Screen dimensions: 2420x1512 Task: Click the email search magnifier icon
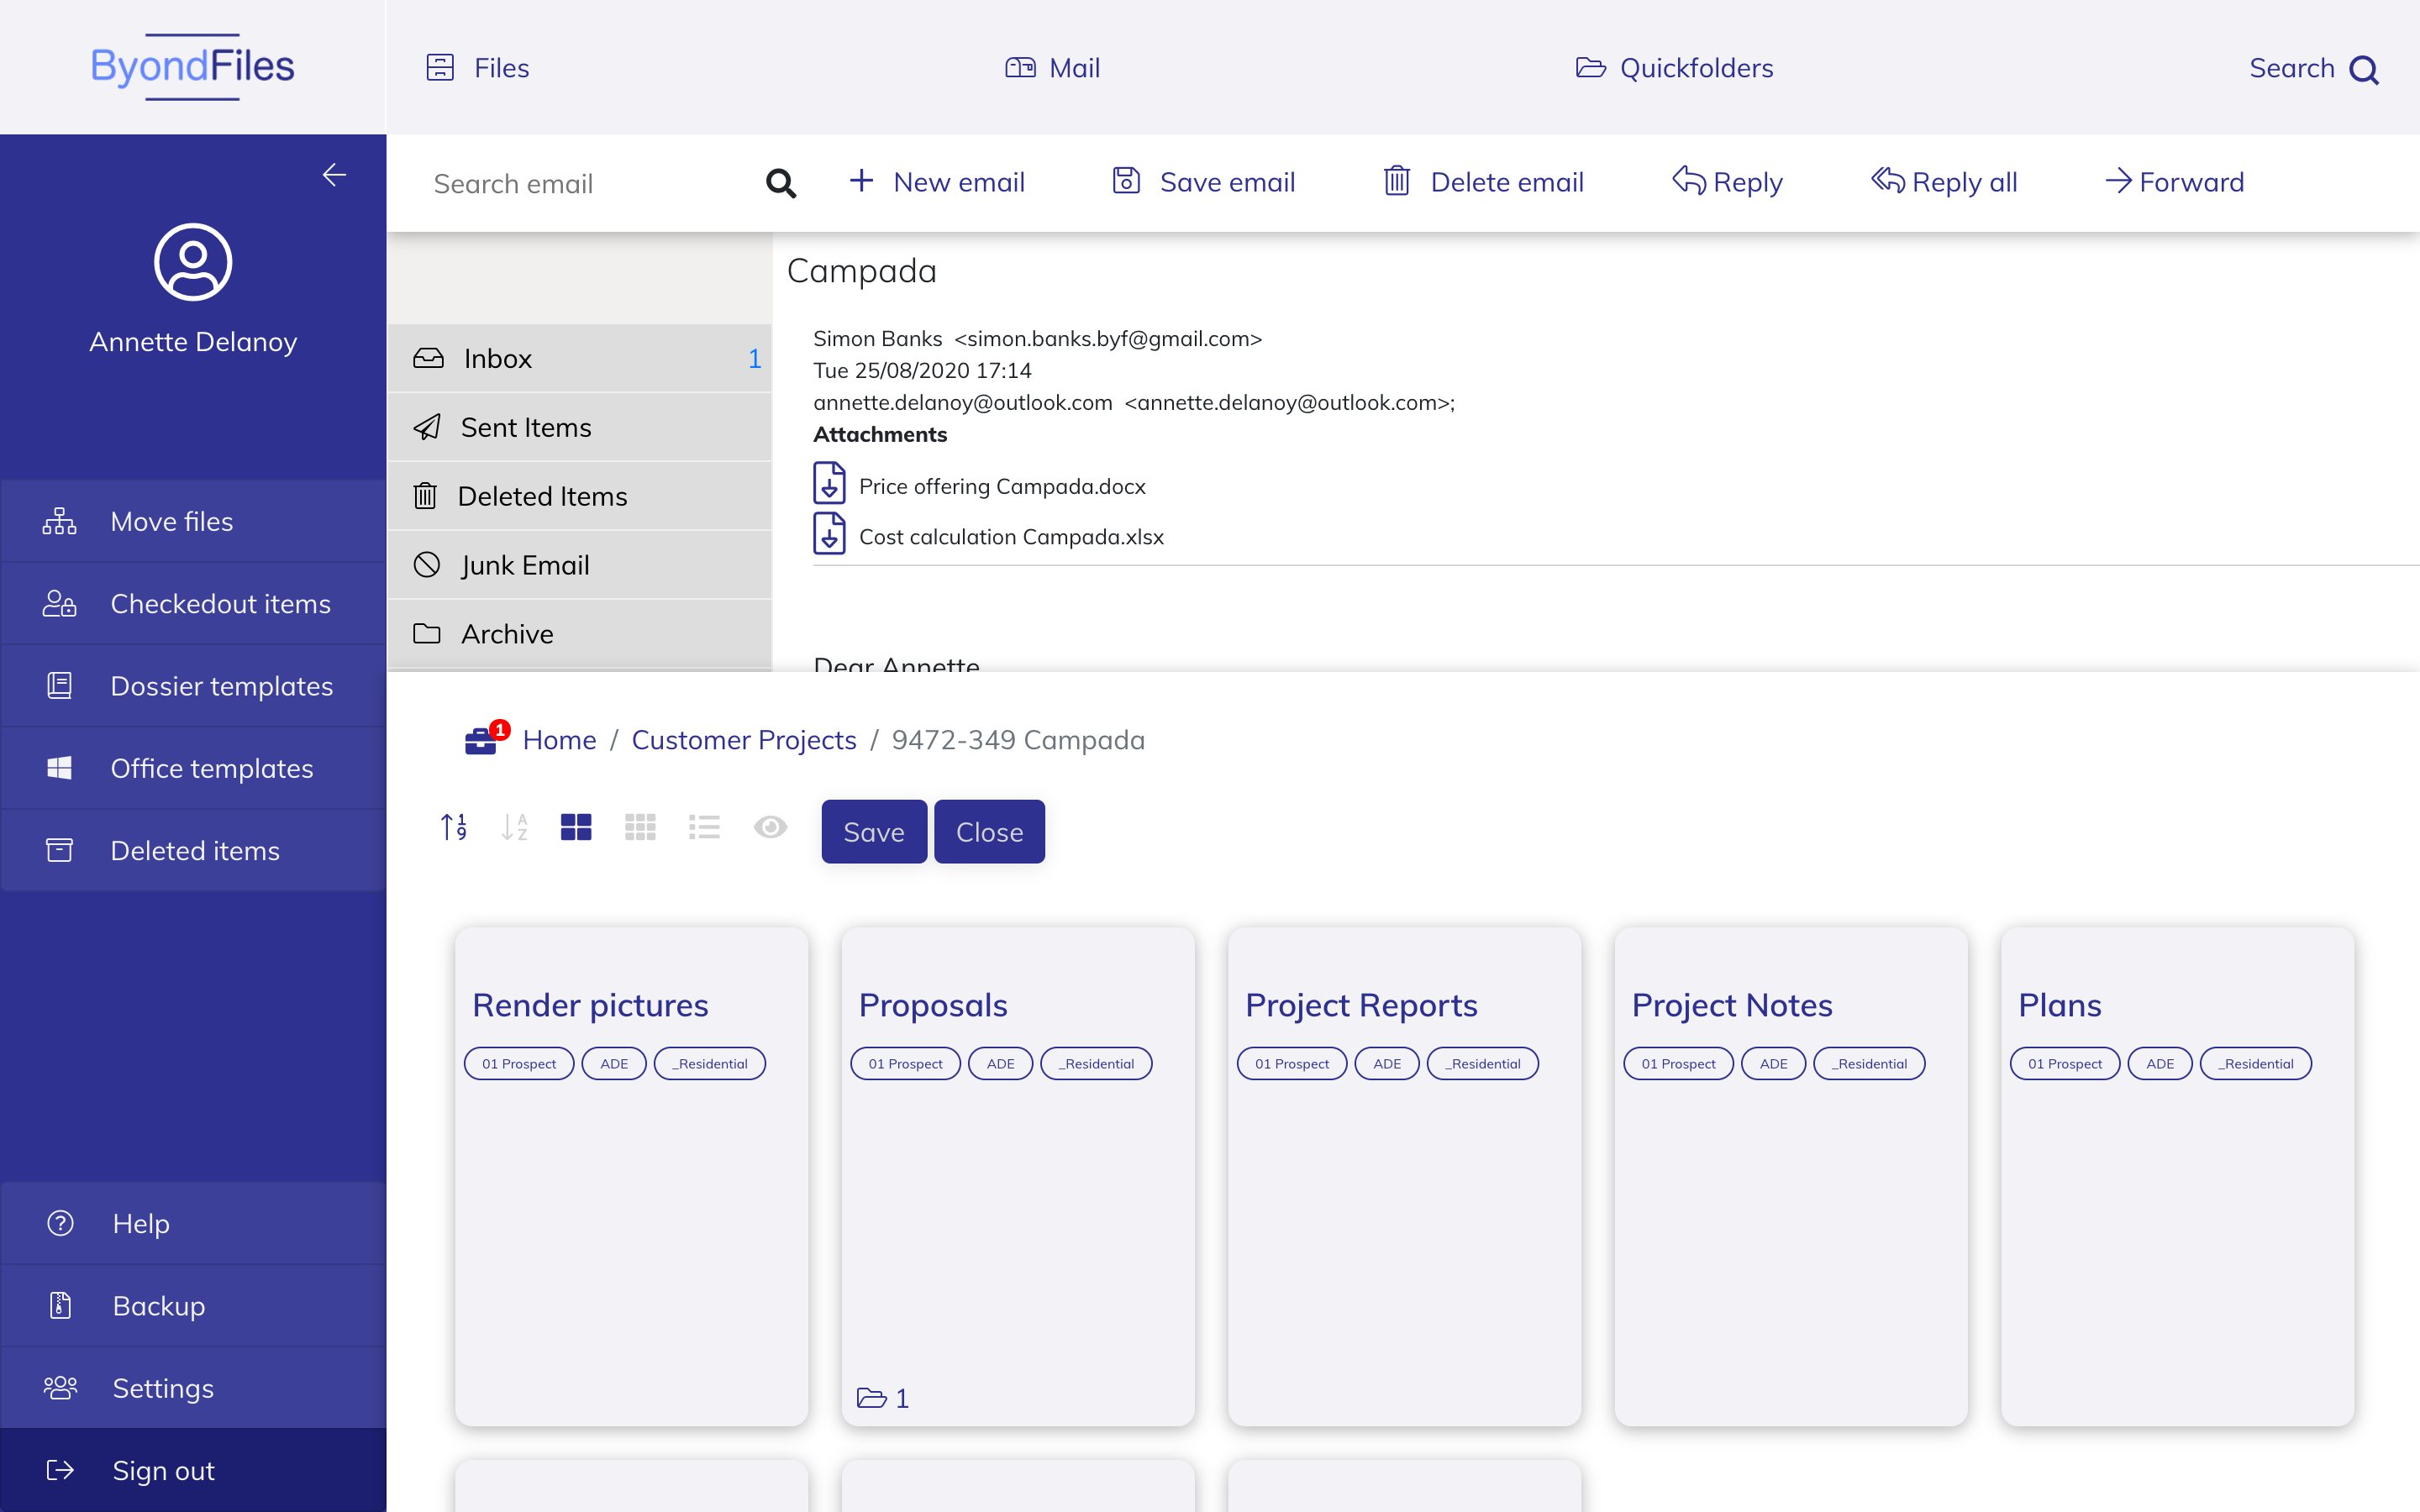point(781,184)
